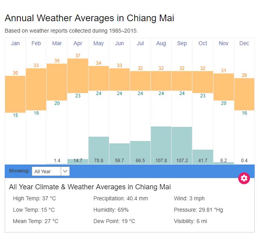259x238 pixels.
Task: Choose the Apr month column header
Action: tap(78, 43)
